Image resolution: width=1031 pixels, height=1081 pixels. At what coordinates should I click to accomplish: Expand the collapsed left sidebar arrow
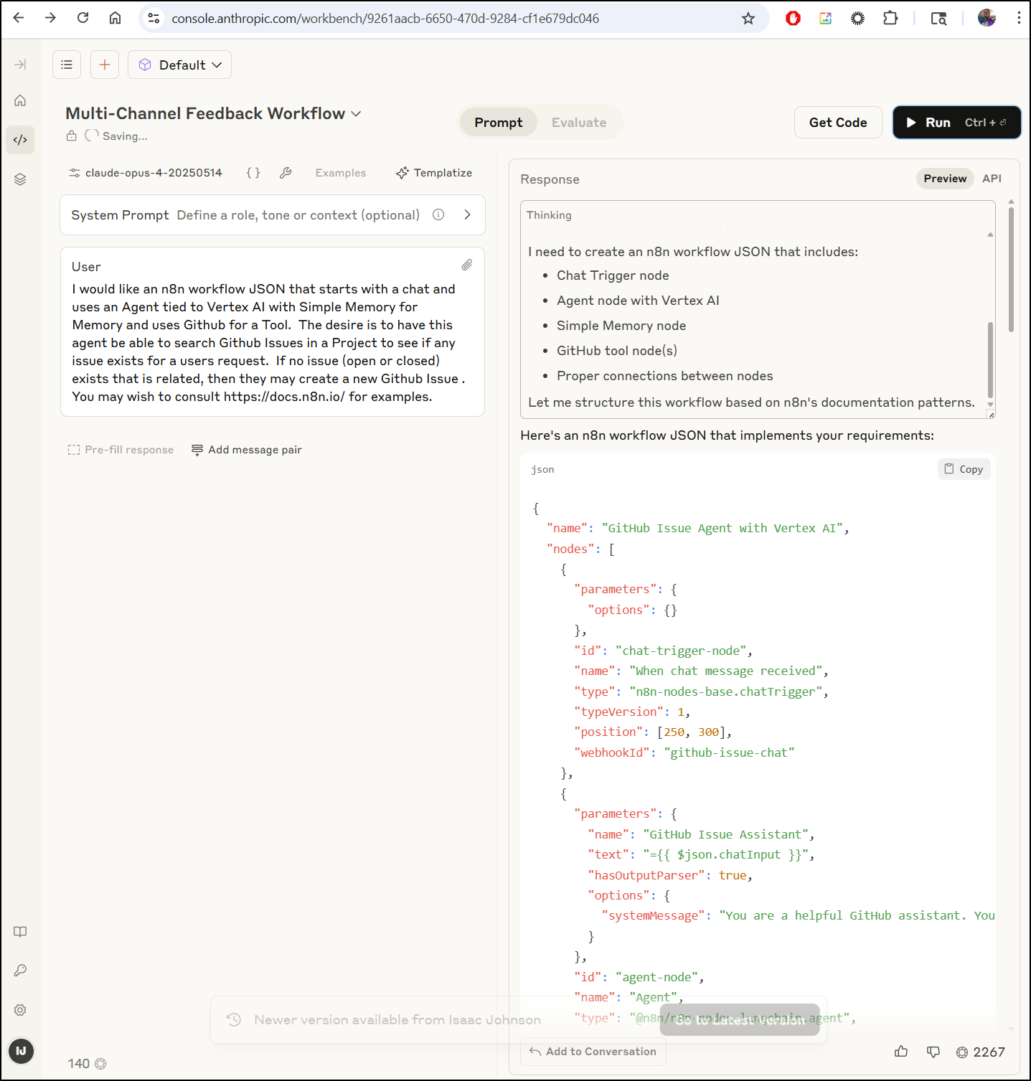[x=20, y=65]
